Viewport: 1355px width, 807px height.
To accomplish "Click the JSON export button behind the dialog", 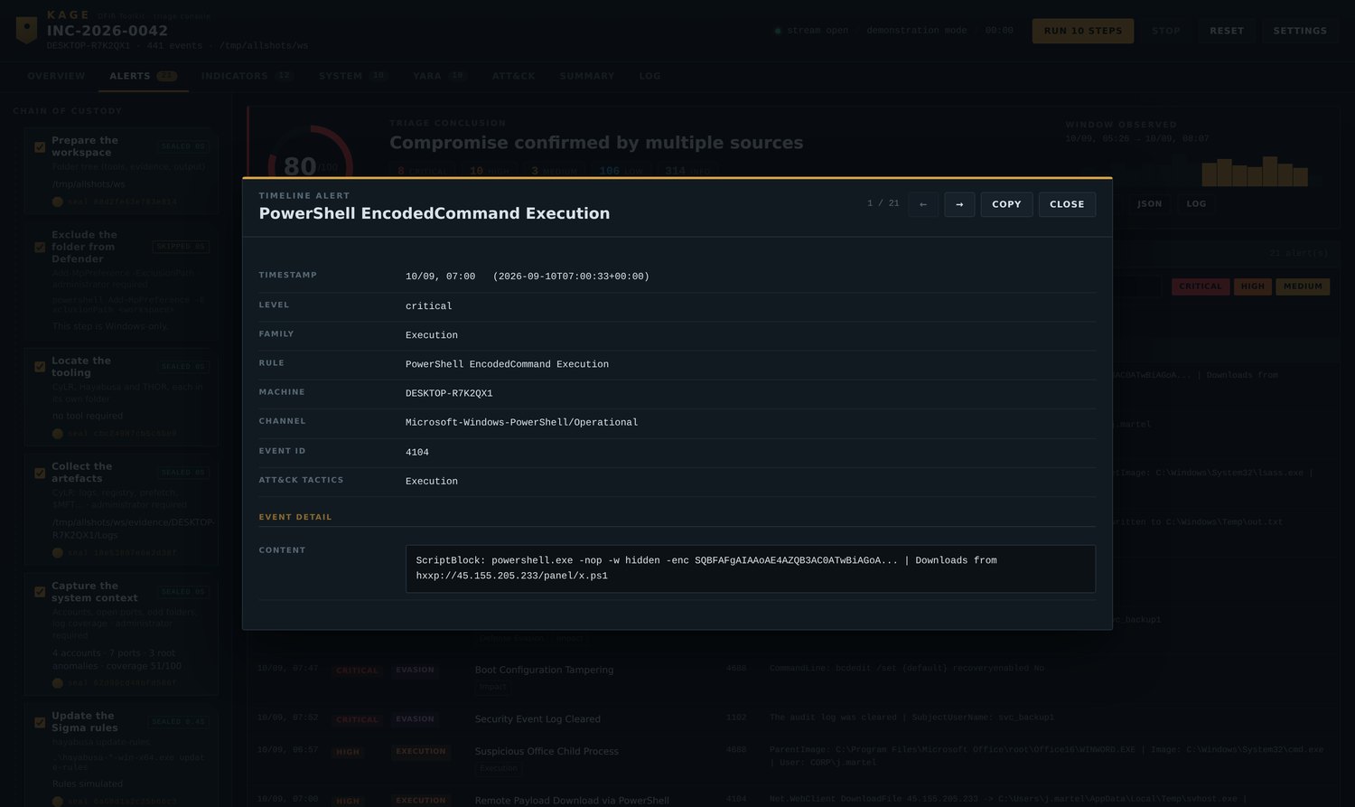I will click(x=1149, y=203).
